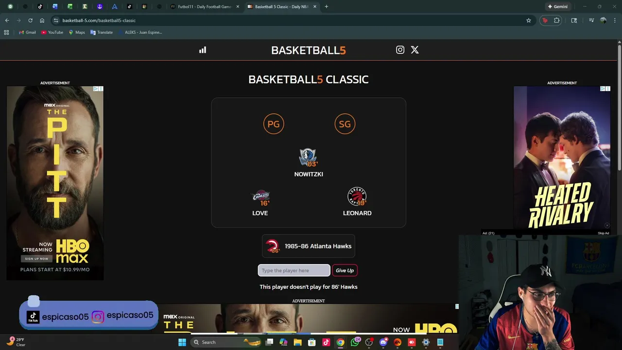Open the YouTube bookmark
Image resolution: width=622 pixels, height=350 pixels.
[x=52, y=32]
